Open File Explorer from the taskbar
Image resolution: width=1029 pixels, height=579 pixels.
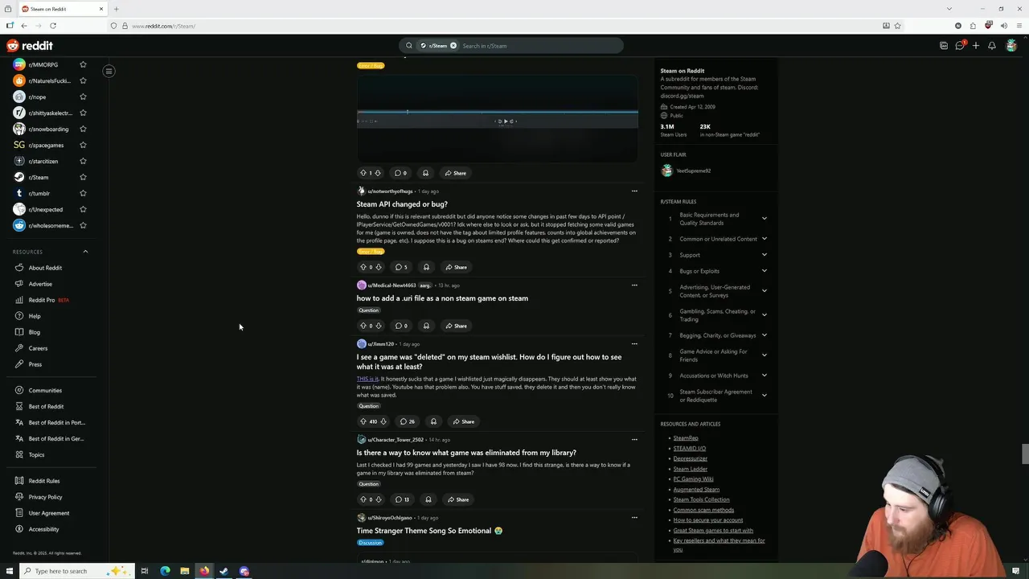point(185,571)
